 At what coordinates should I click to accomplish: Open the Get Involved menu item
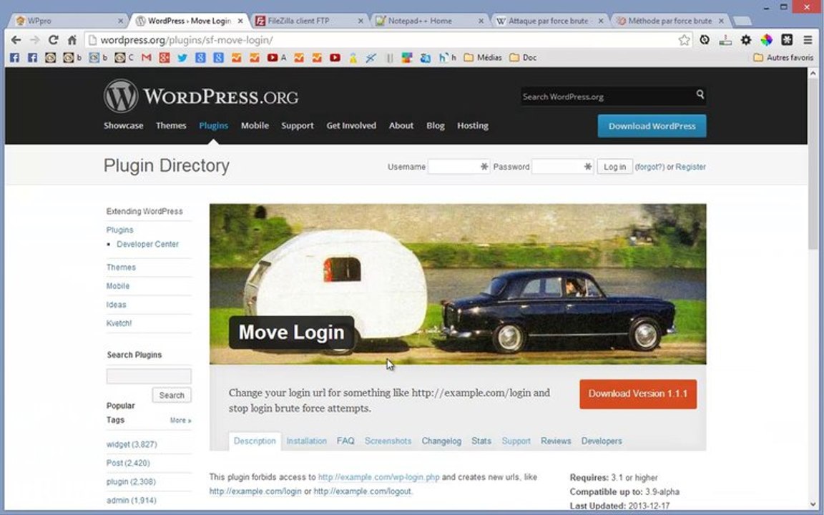click(x=351, y=126)
